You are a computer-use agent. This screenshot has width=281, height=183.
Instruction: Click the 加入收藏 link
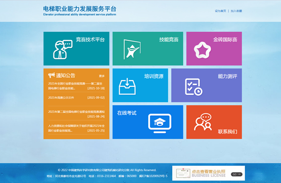pyautogui.click(x=236, y=11)
